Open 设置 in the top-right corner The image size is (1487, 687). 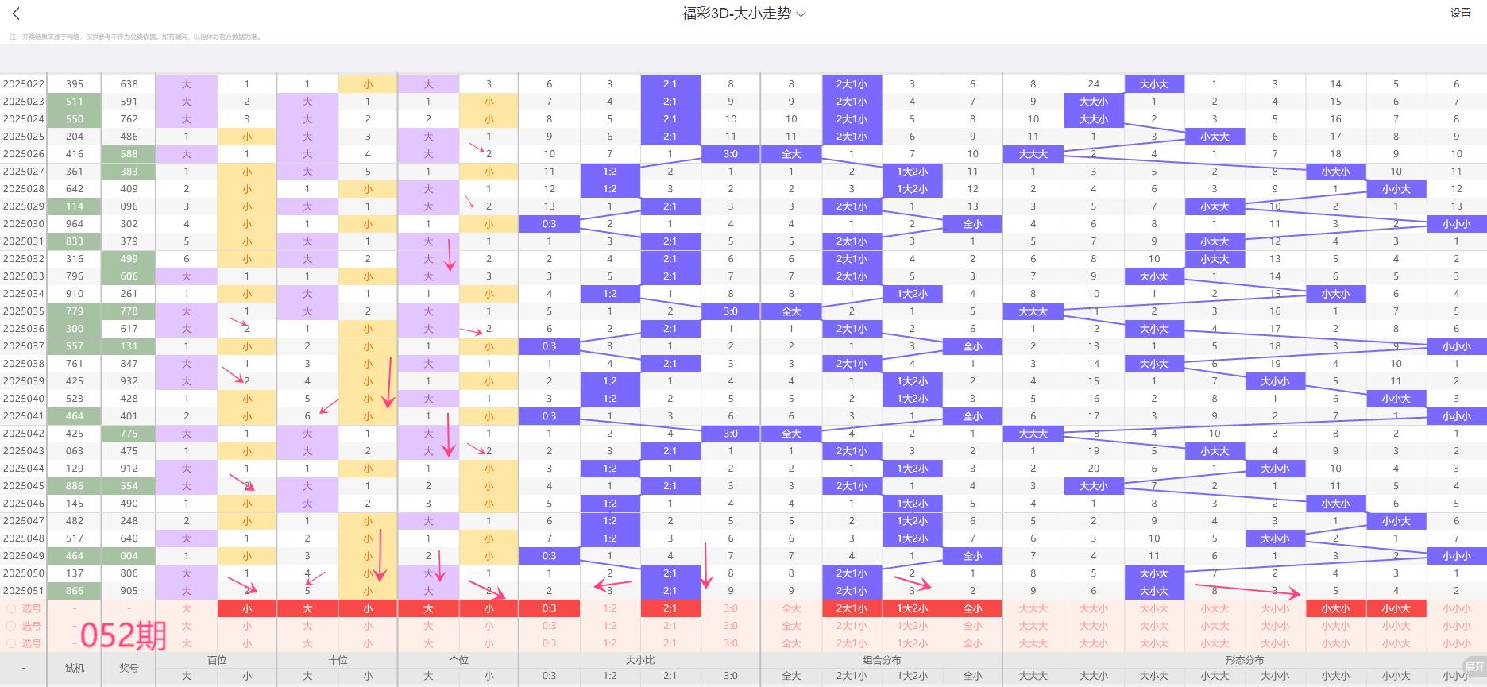[1460, 14]
